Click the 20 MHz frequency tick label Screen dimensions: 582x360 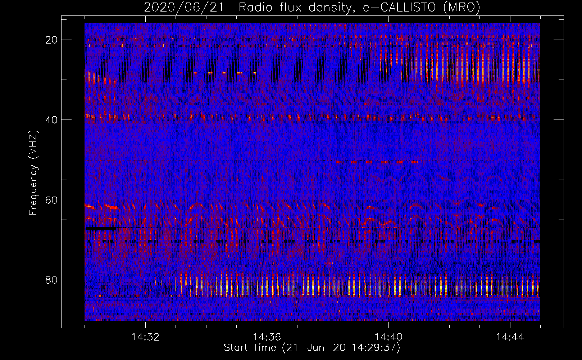(x=51, y=40)
